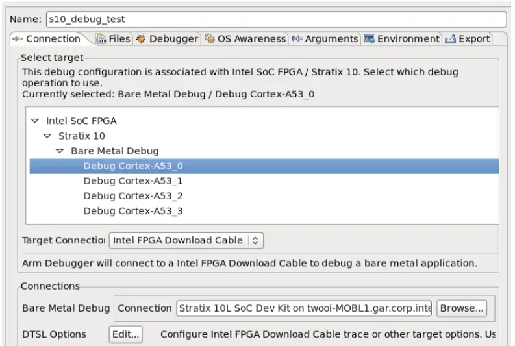Click the Debugger bug icon
Screen dimensions: 515x346
[x=141, y=39]
